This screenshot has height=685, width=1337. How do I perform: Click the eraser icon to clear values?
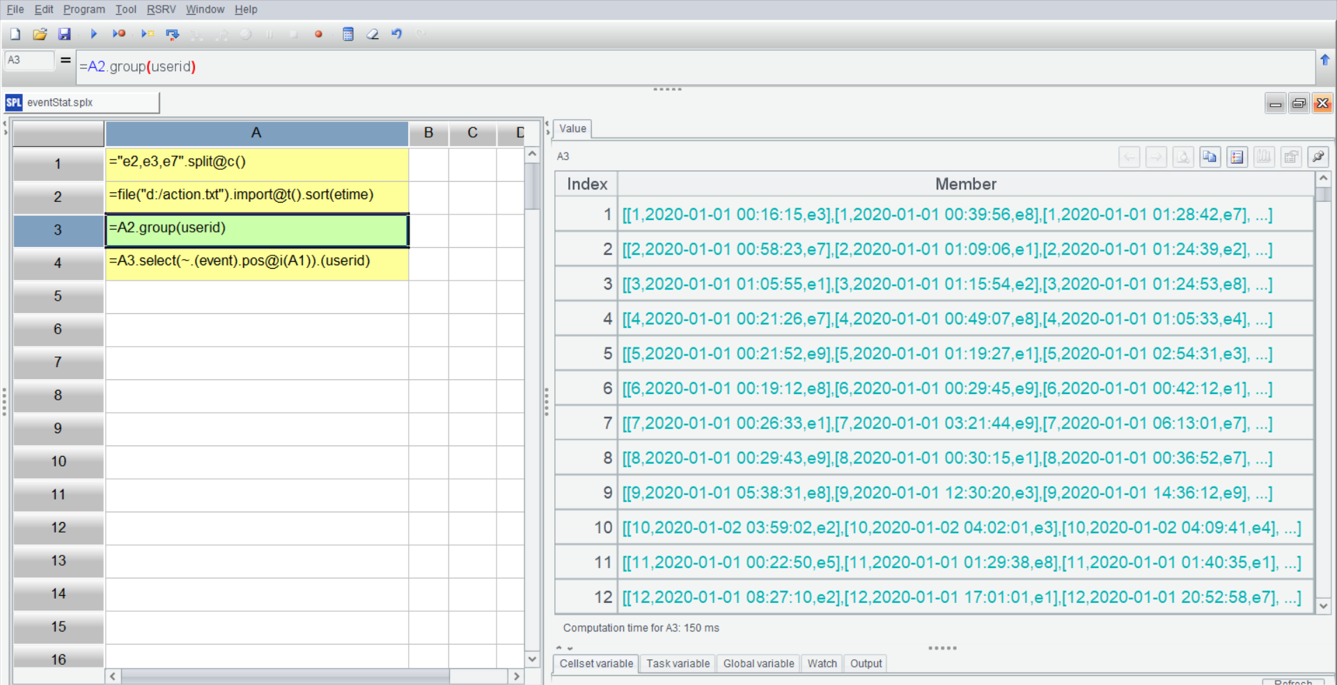pyautogui.click(x=373, y=34)
